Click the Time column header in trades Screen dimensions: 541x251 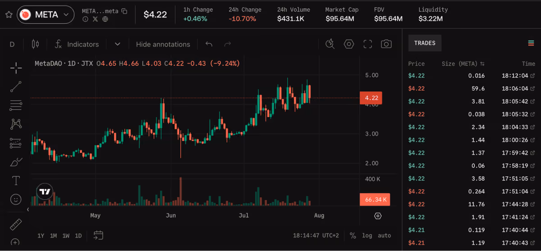point(528,64)
